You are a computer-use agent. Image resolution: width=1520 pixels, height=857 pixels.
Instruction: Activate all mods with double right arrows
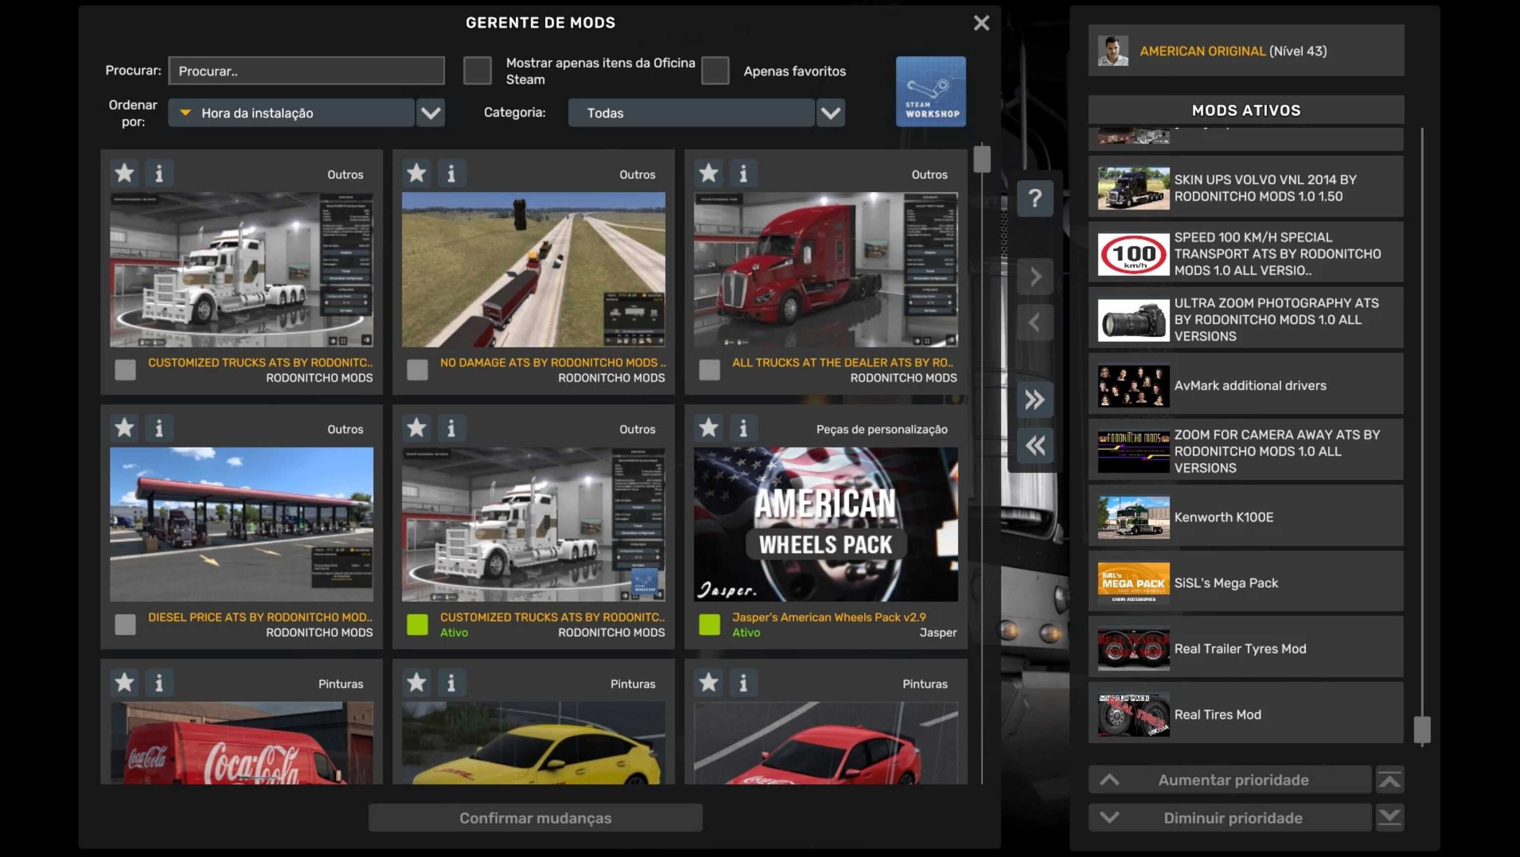pos(1034,400)
